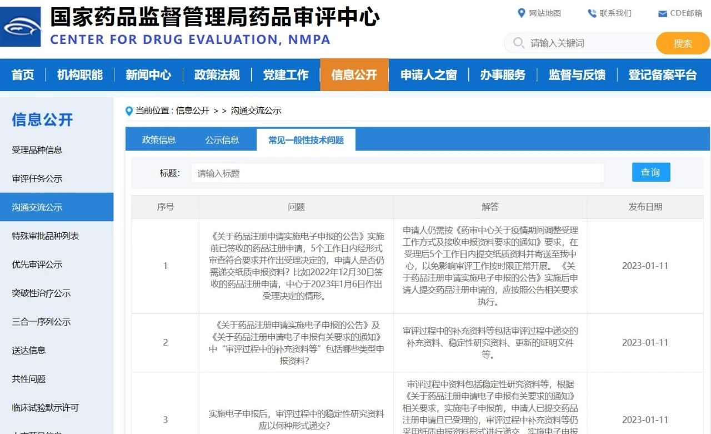
Task: Click the 发布日期 column header
Action: tap(645, 207)
